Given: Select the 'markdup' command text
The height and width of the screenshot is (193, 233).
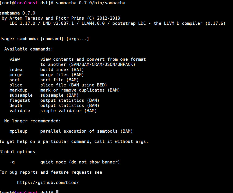Looking at the screenshot, I should pyautogui.click(x=18, y=90).
